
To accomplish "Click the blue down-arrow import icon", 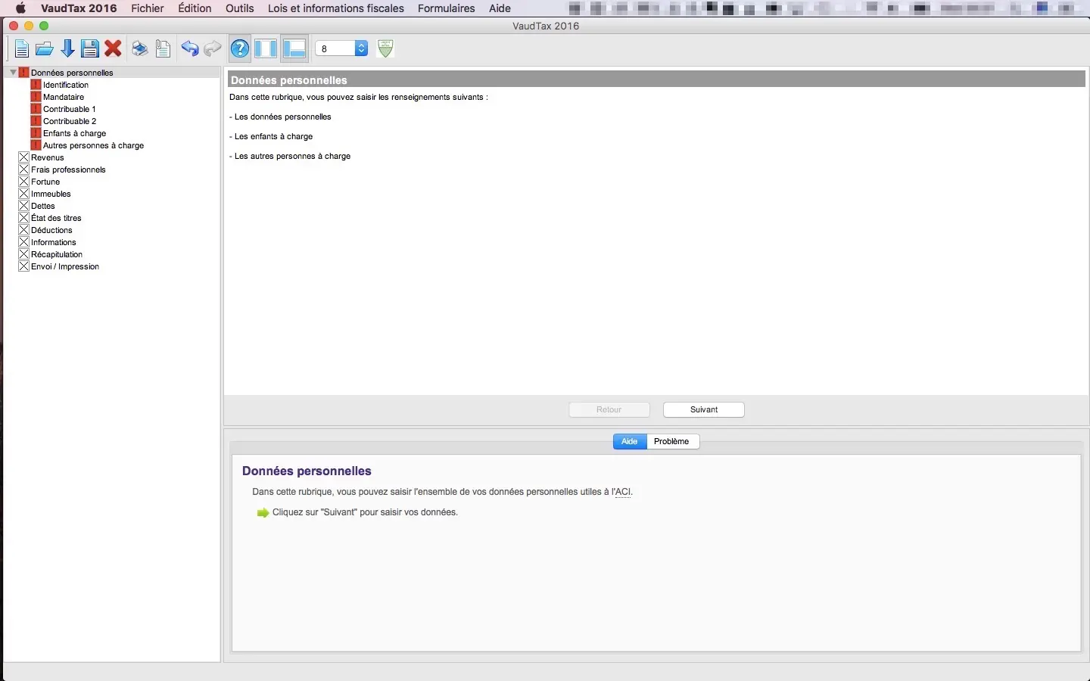I will (67, 49).
